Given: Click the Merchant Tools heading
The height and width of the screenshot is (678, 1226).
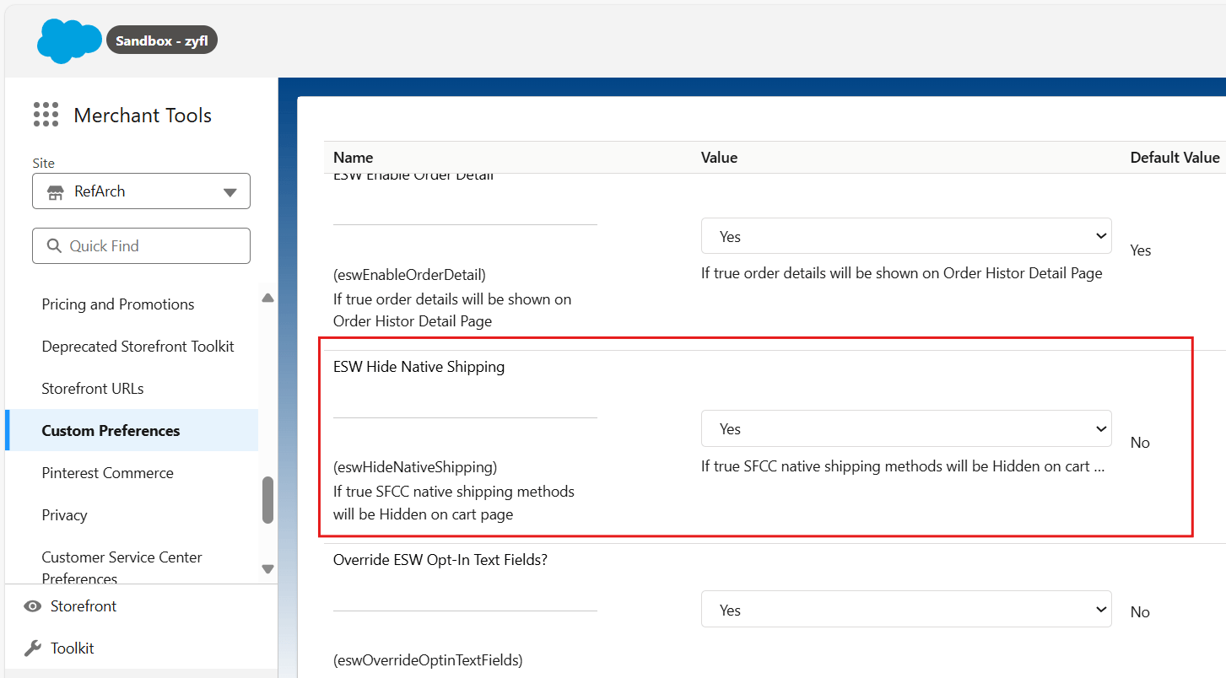Looking at the screenshot, I should (x=143, y=116).
